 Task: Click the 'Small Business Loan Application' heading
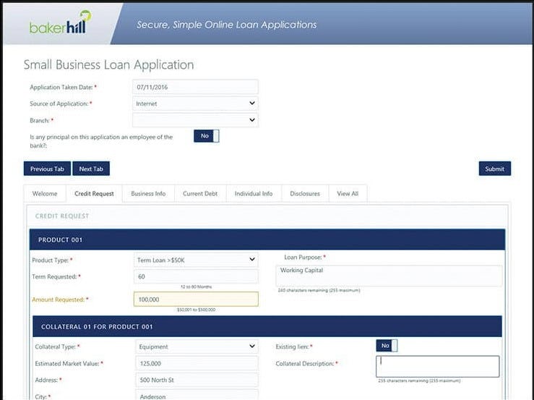click(x=108, y=65)
